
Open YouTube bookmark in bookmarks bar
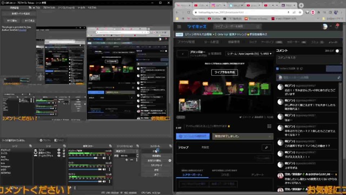[214, 19]
